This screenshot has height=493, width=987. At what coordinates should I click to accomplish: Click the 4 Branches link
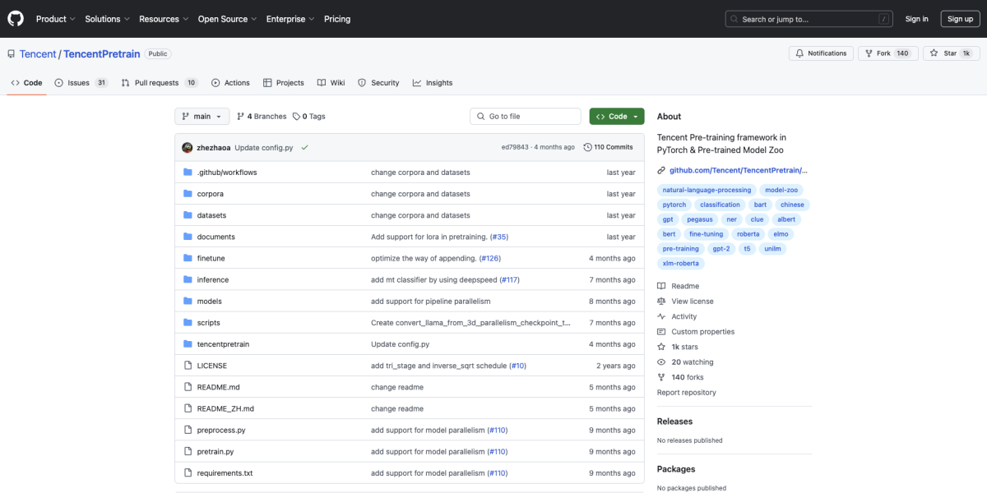click(x=262, y=117)
